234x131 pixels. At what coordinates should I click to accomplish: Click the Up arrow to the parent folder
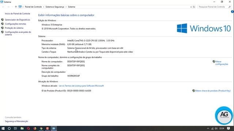16,7
